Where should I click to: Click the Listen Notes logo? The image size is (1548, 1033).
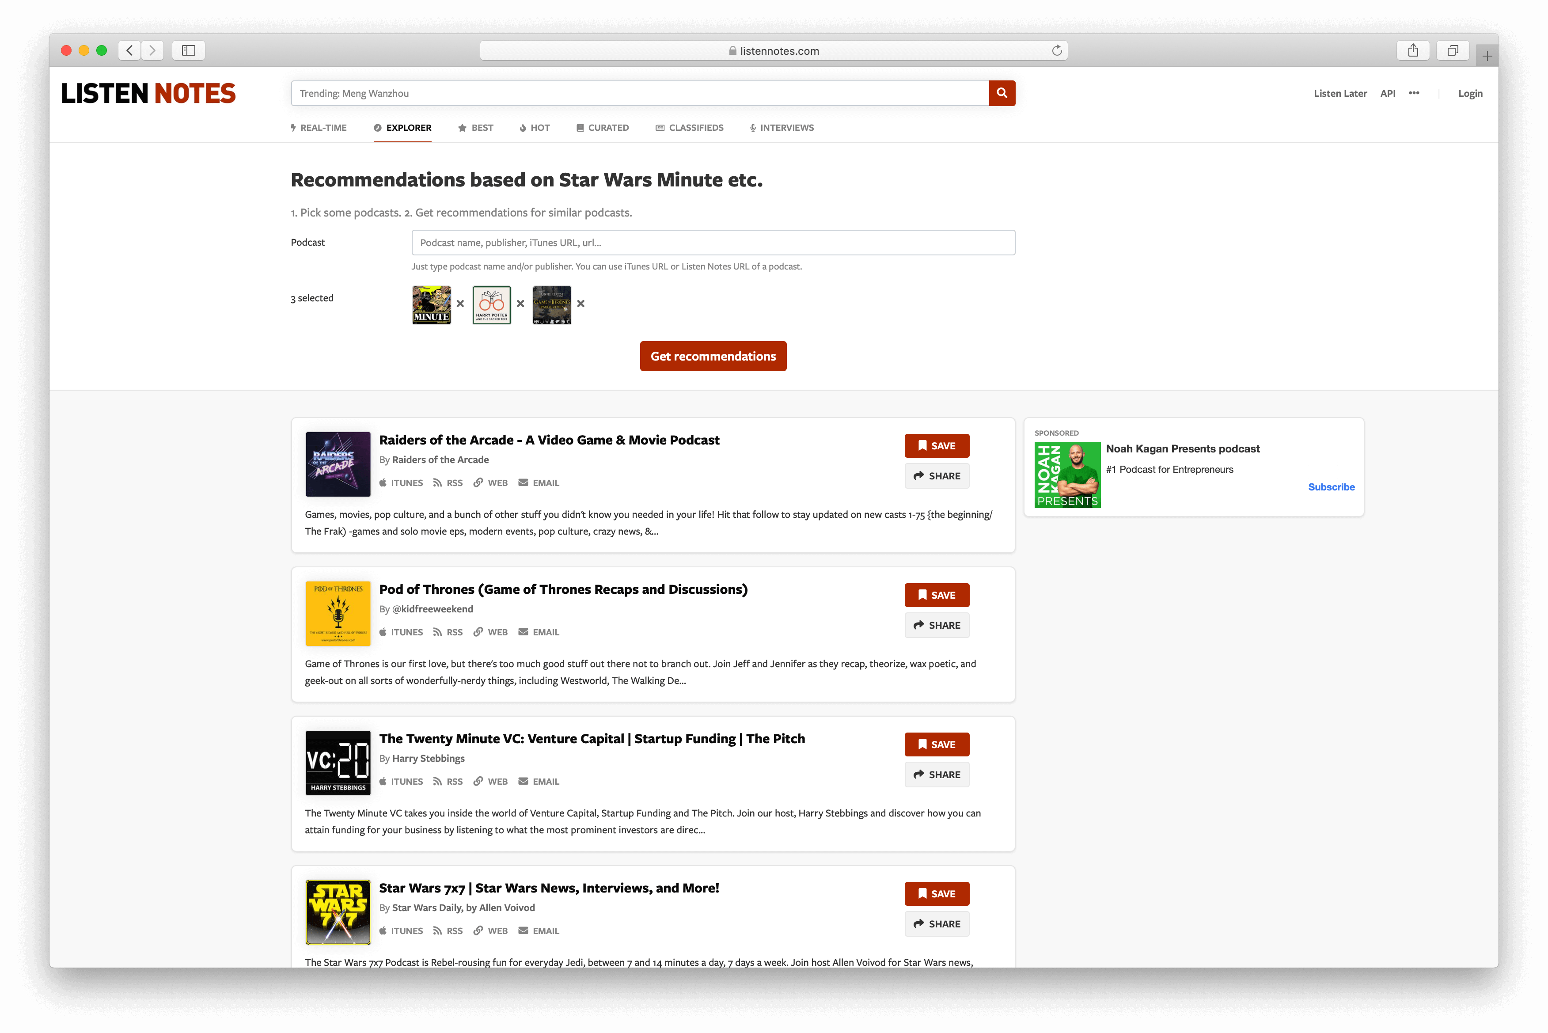click(148, 94)
